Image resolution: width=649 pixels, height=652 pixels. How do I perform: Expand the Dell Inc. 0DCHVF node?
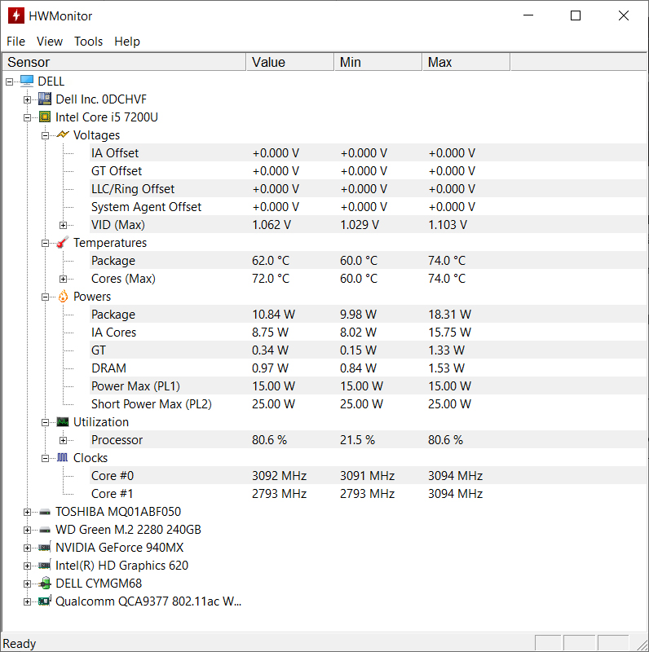tap(27, 99)
